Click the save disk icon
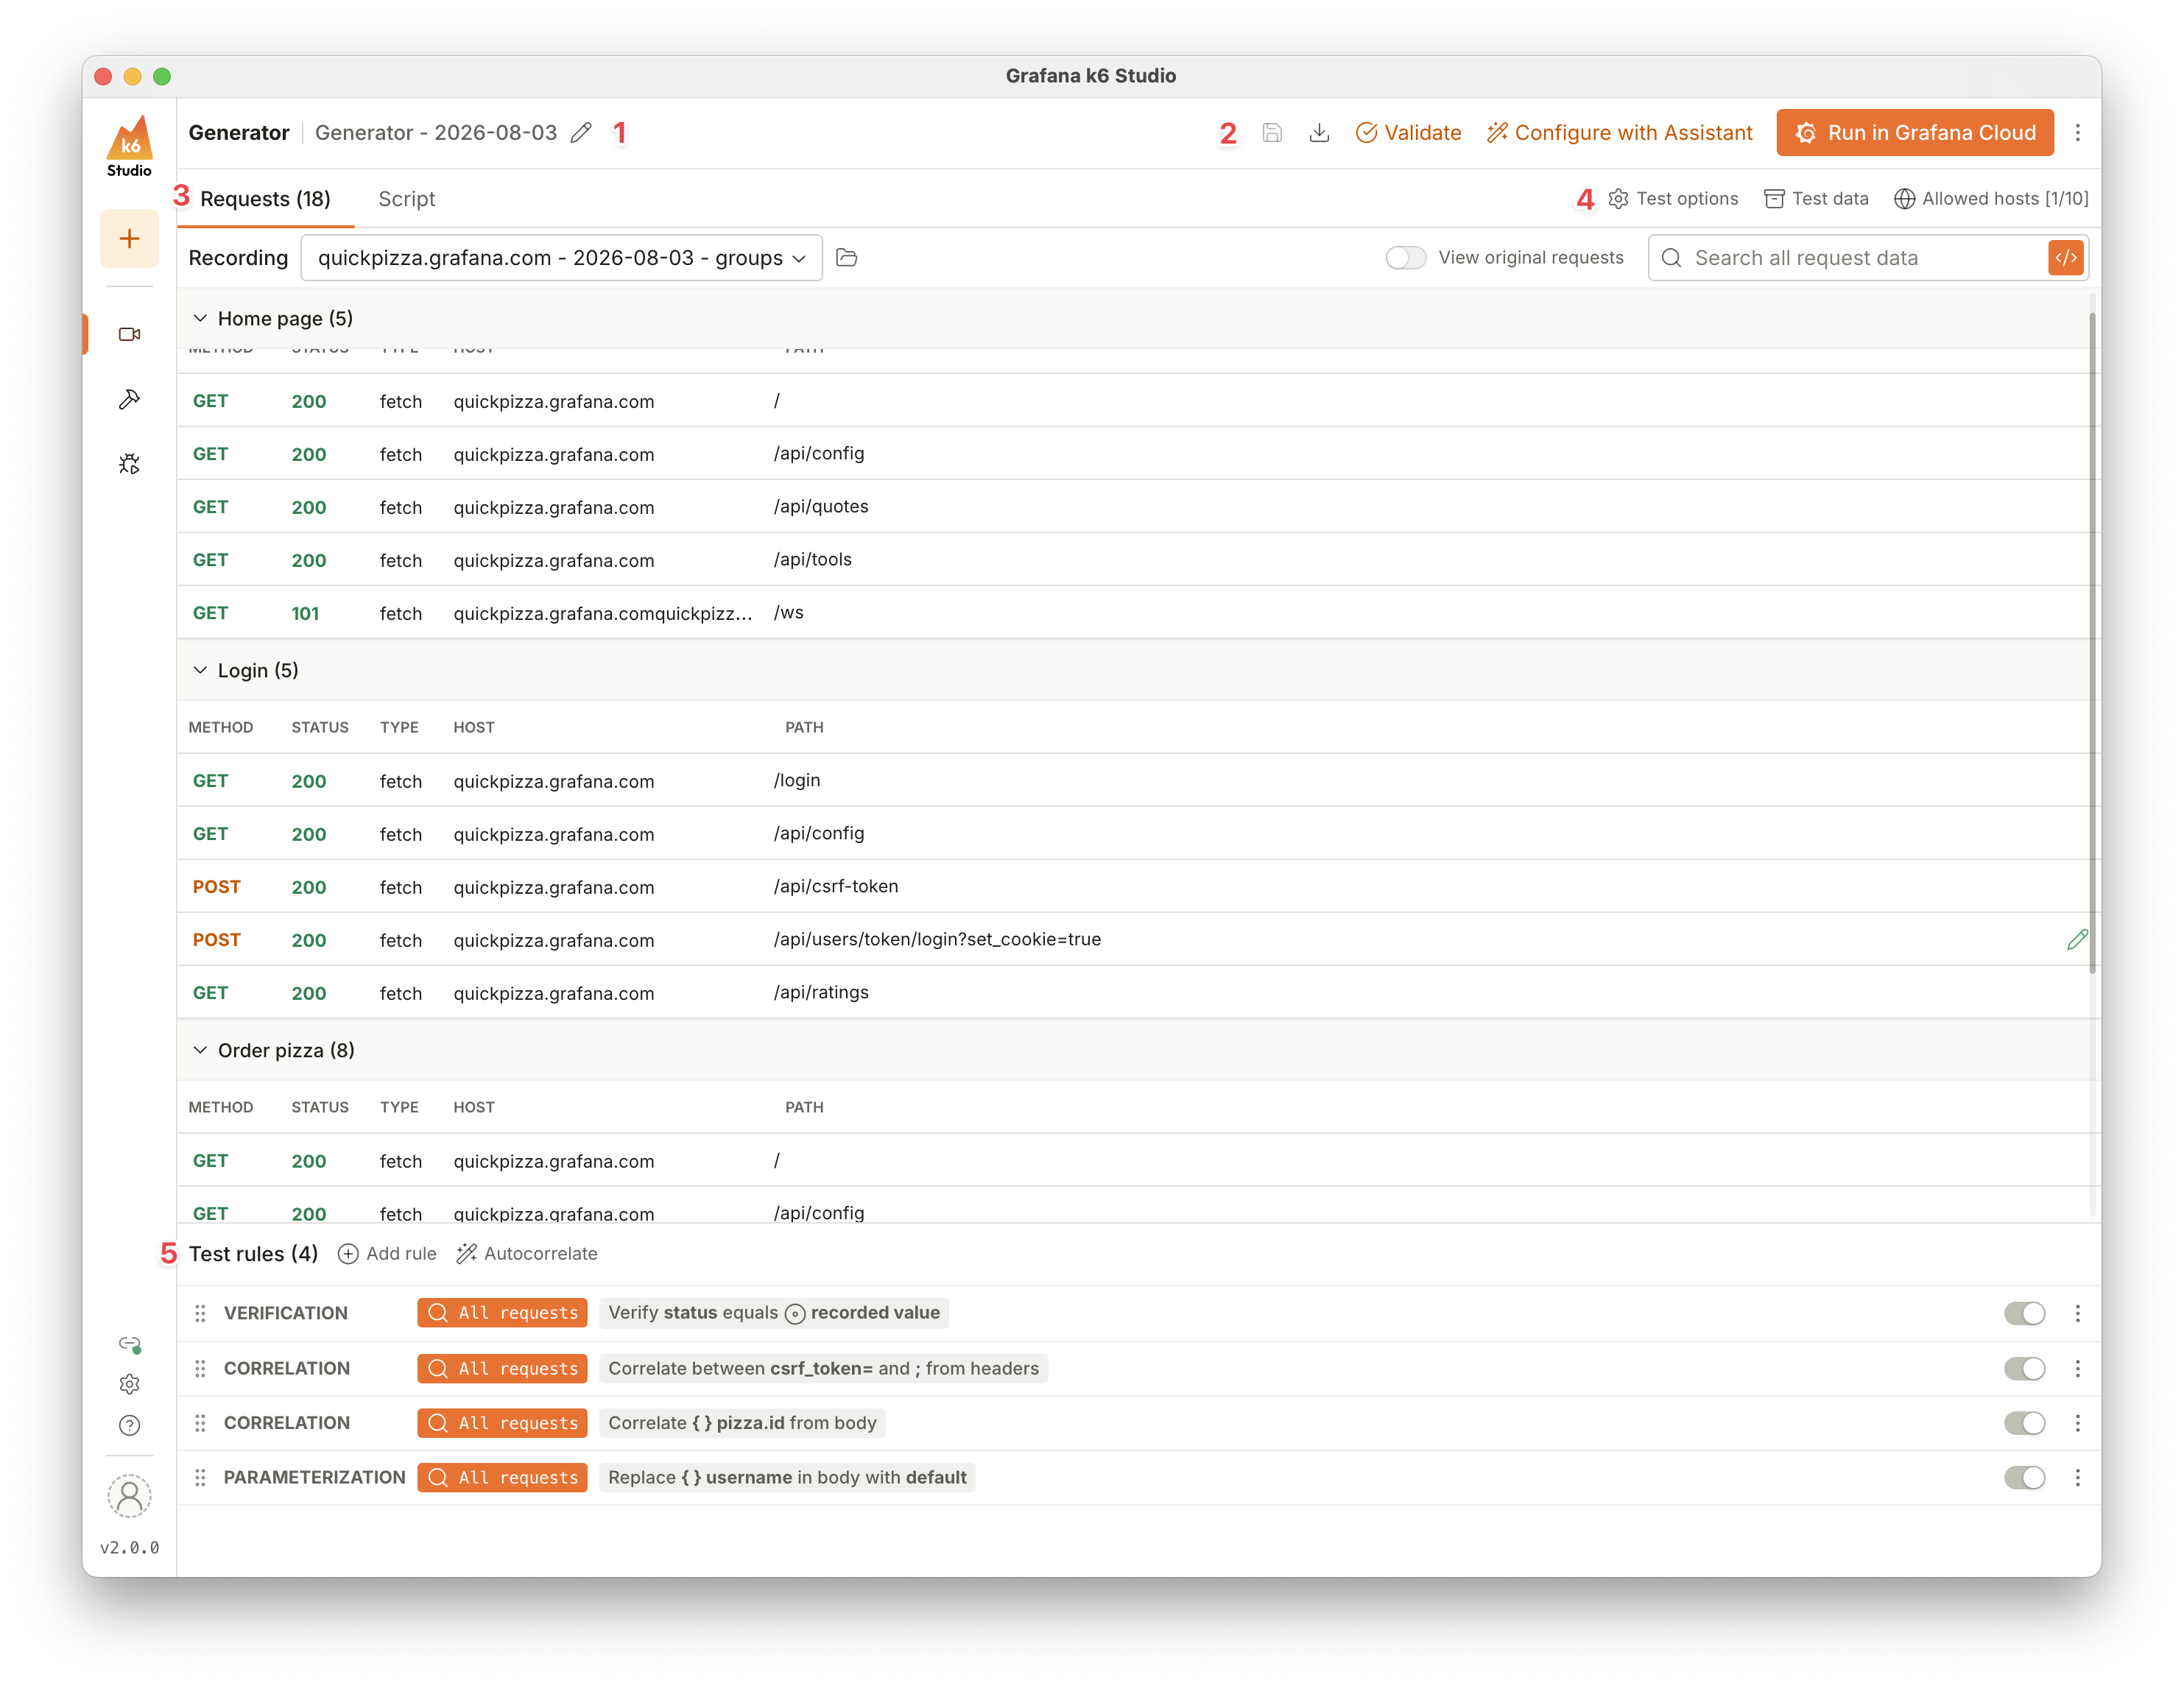 1272,133
